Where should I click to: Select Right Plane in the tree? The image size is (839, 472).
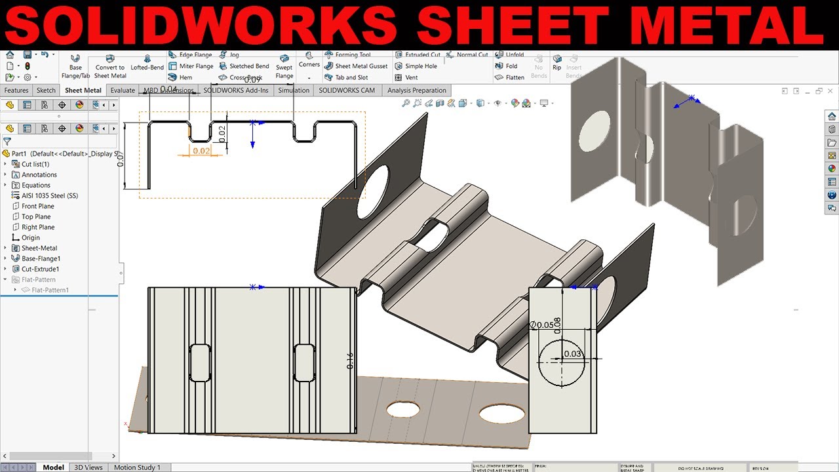(33, 227)
